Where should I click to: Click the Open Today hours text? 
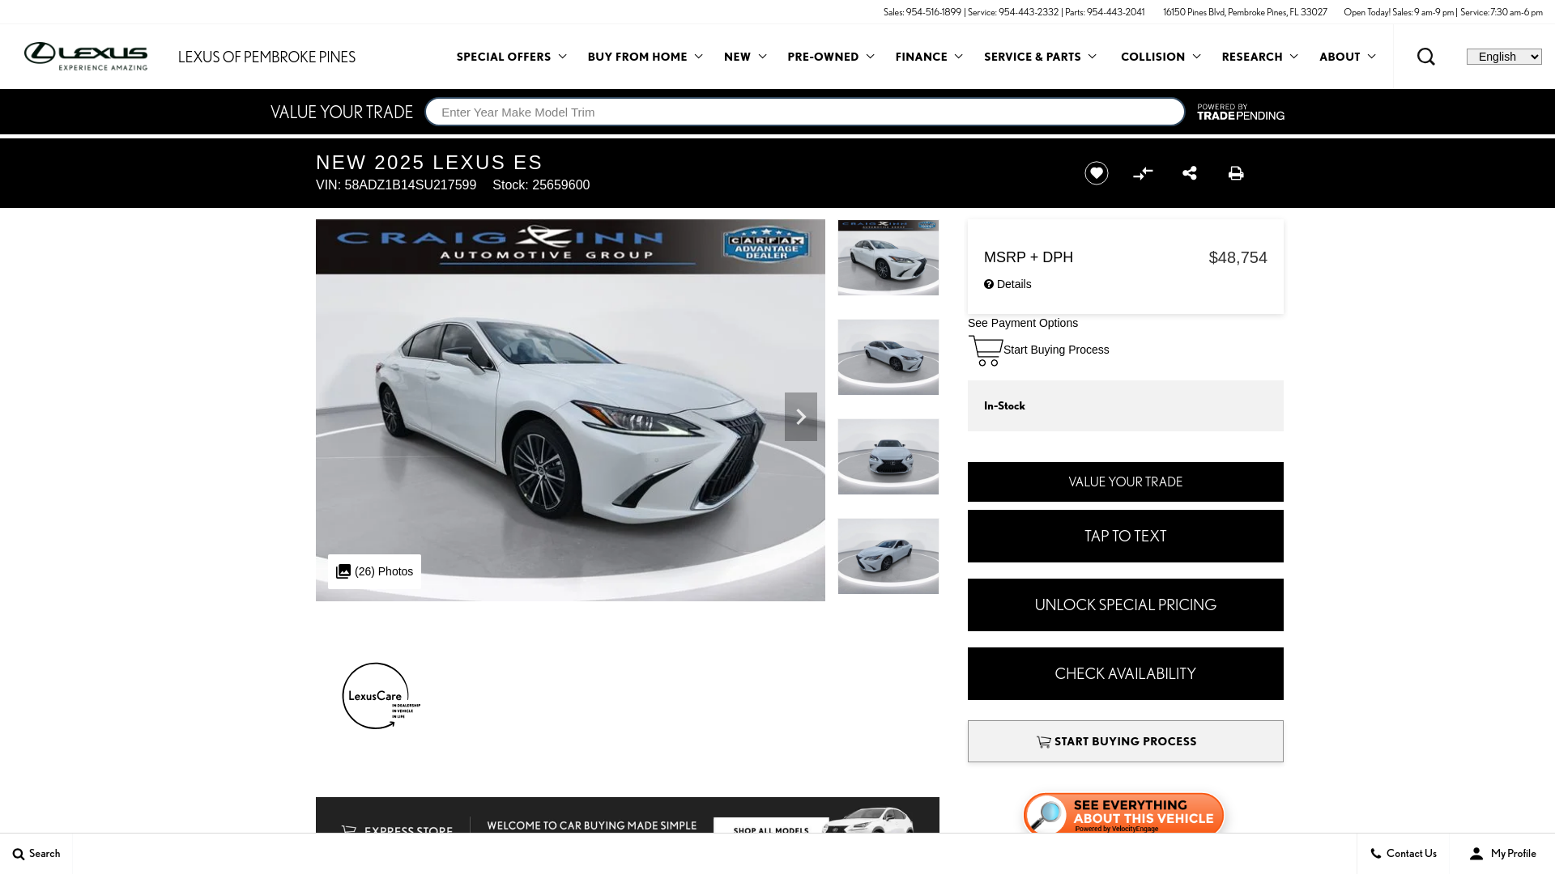tap(1443, 12)
